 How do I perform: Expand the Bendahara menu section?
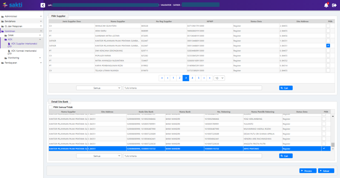[11, 21]
